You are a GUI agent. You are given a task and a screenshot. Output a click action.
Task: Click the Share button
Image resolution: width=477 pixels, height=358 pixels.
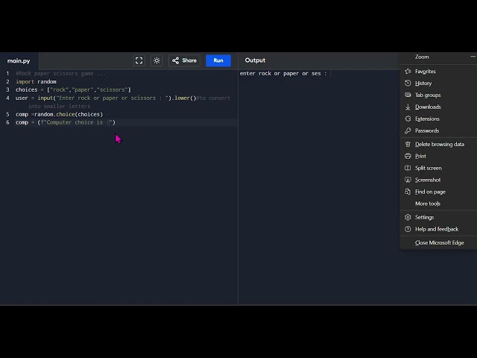[184, 60]
